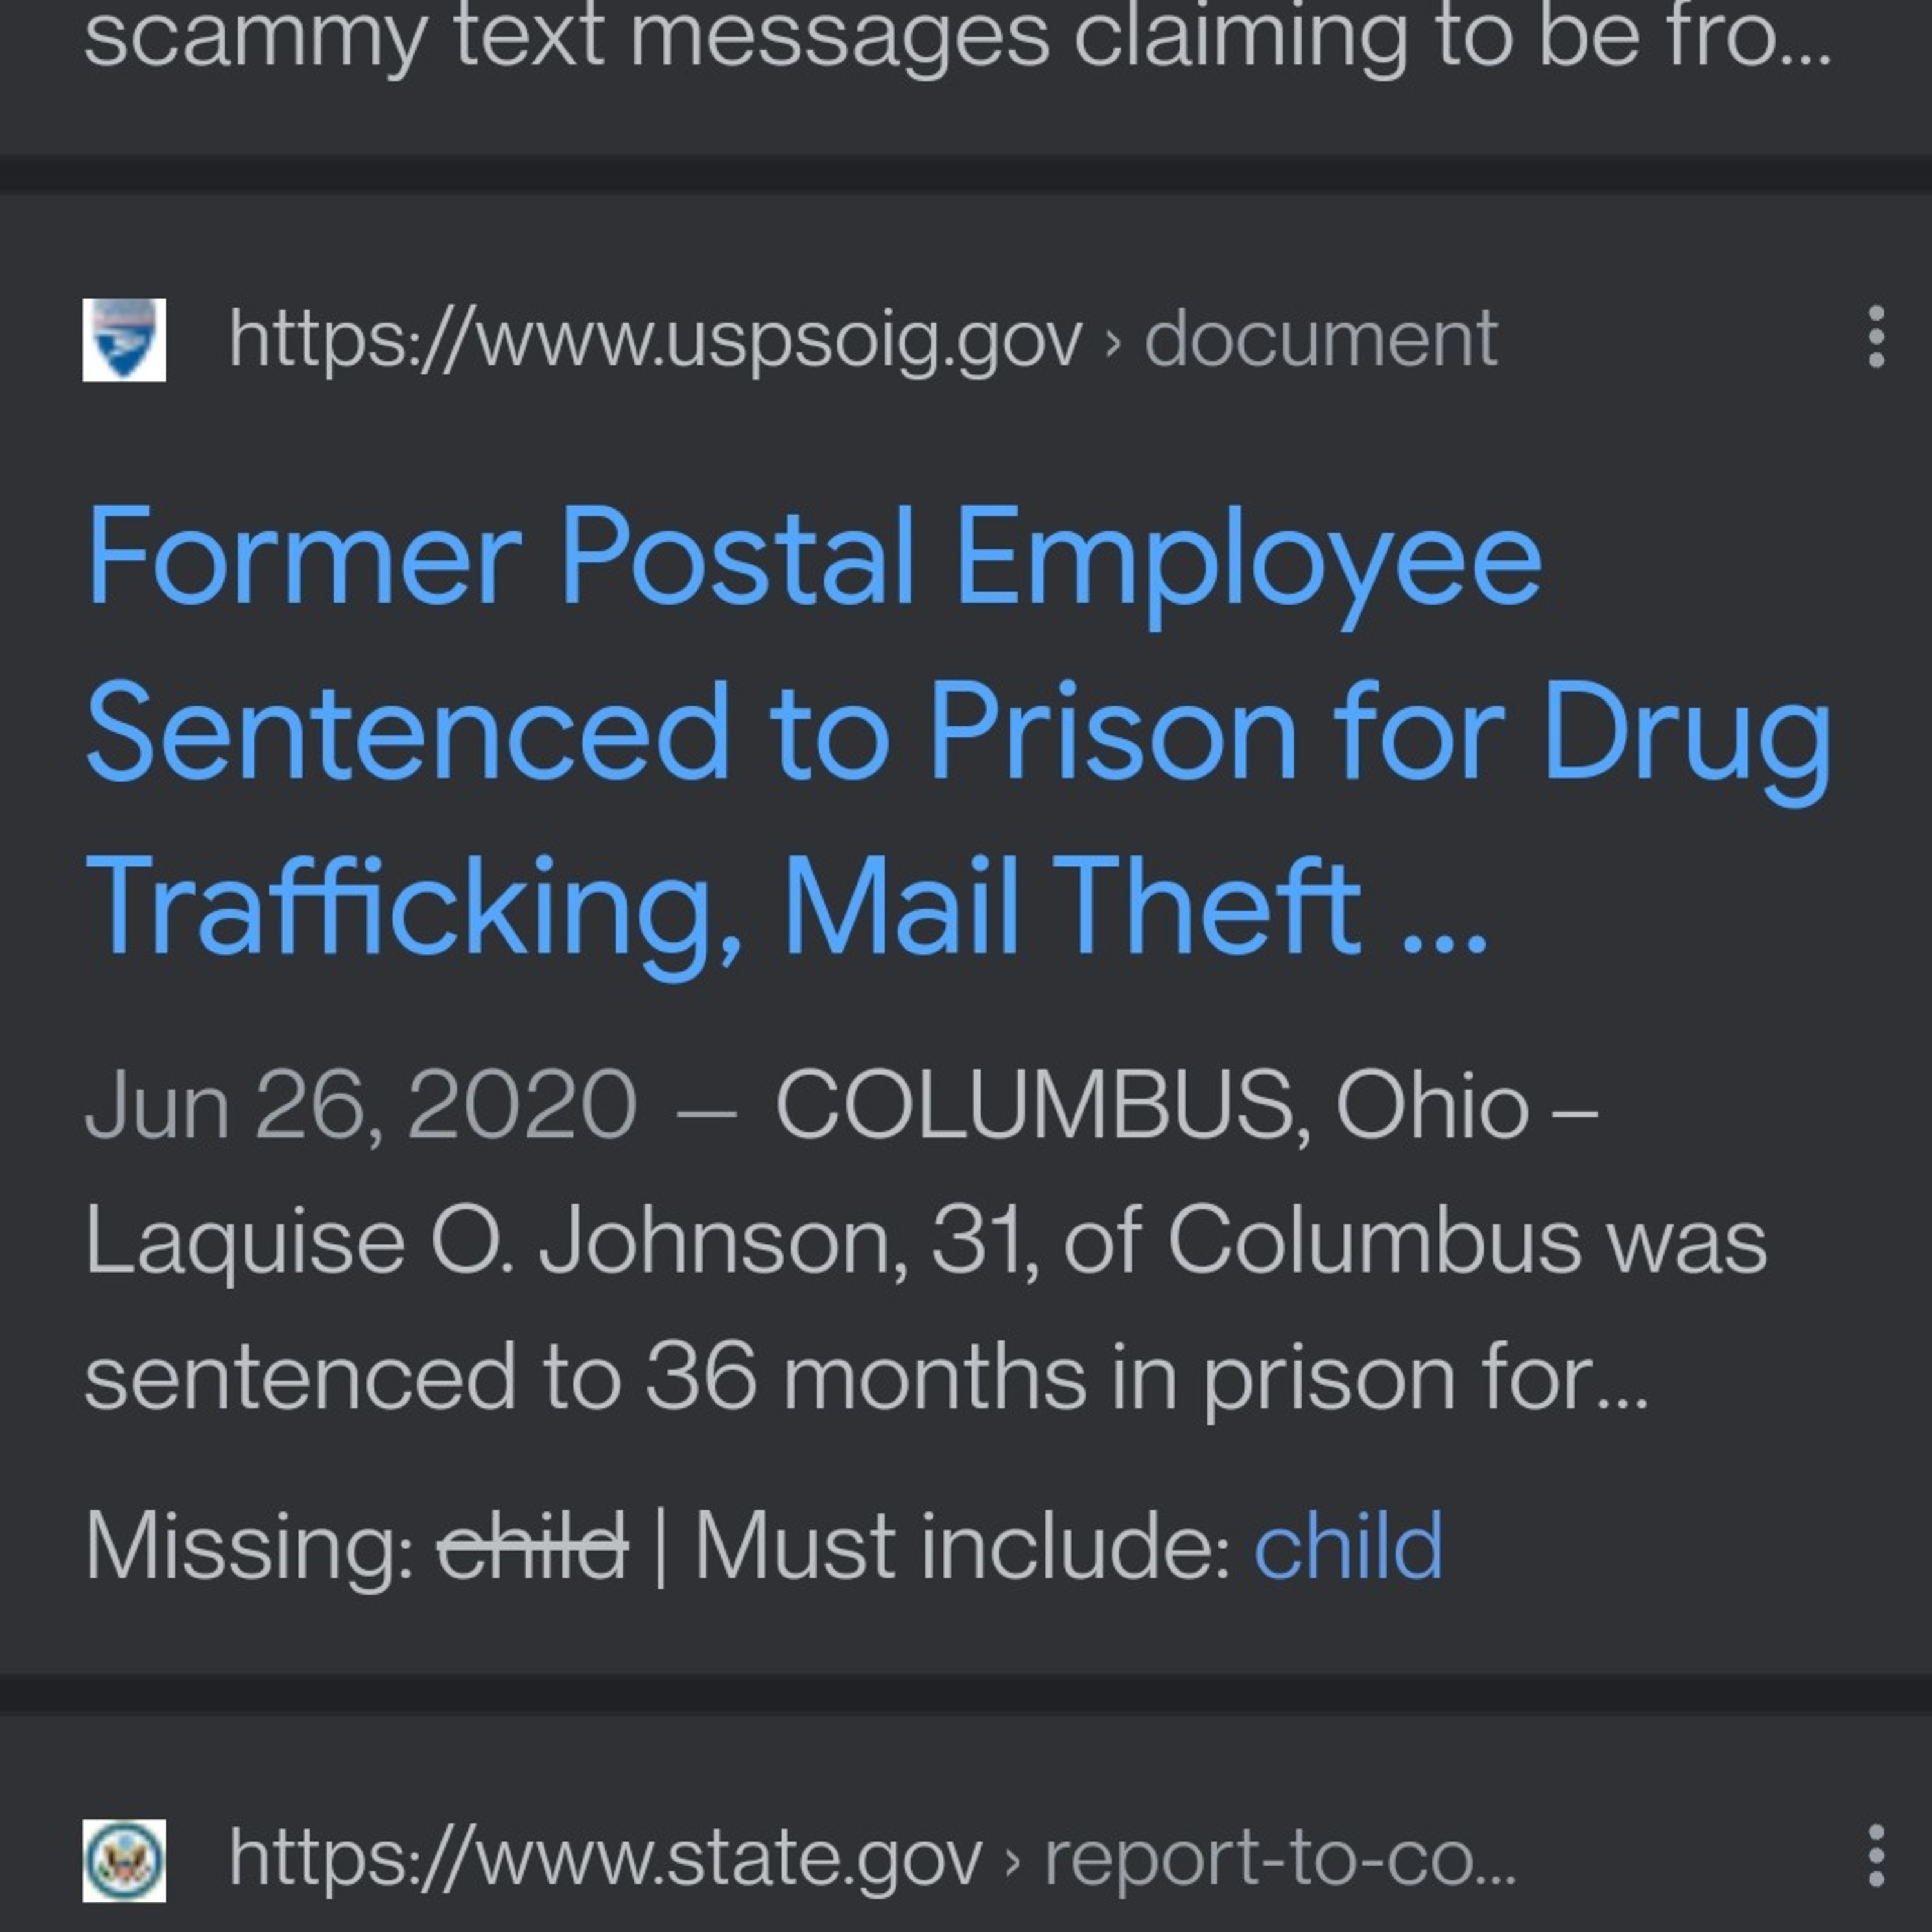Open three-dot menu for uspsoig.gov result
Viewport: 1932px width, 1932px height.
click(x=1876, y=337)
